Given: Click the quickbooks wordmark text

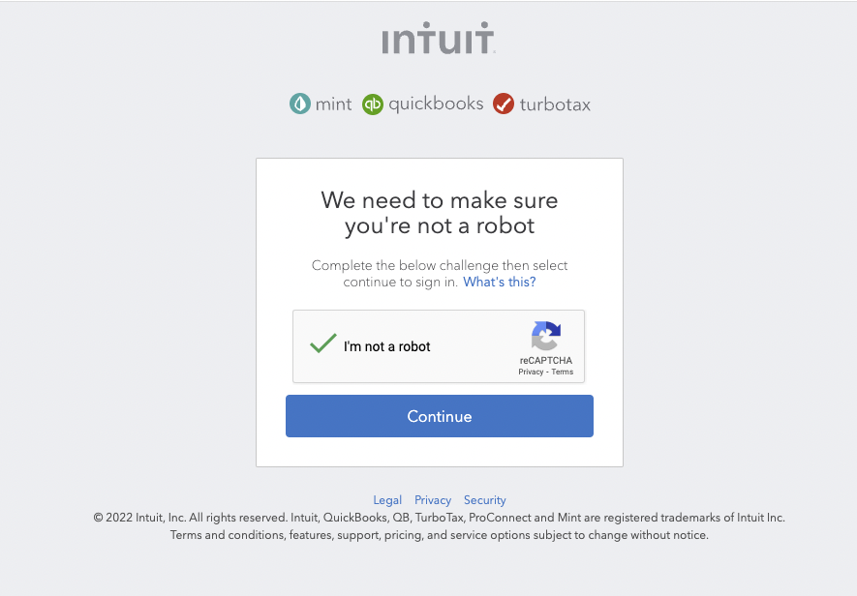Looking at the screenshot, I should coord(436,104).
